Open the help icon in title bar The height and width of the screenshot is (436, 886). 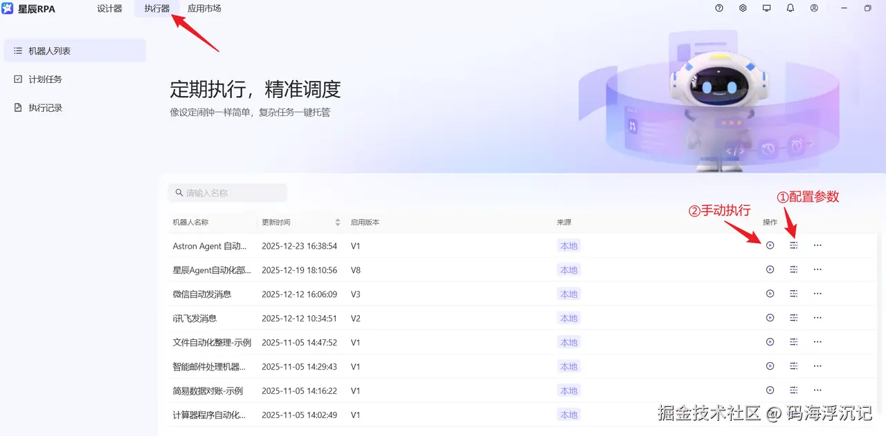point(719,8)
